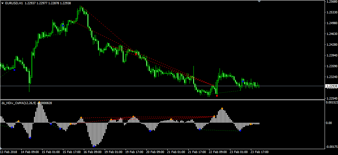Select the red square marker near 19 Feb 17:00 candles

[136, 54]
